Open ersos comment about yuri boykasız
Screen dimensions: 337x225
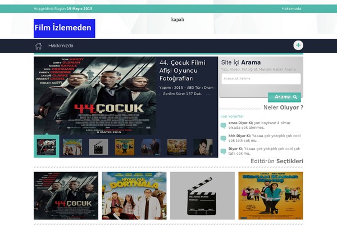(x=259, y=125)
